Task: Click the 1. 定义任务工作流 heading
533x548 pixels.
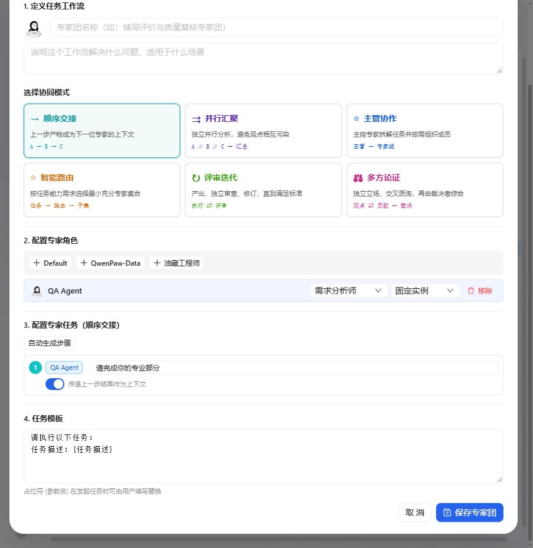Action: (54, 7)
